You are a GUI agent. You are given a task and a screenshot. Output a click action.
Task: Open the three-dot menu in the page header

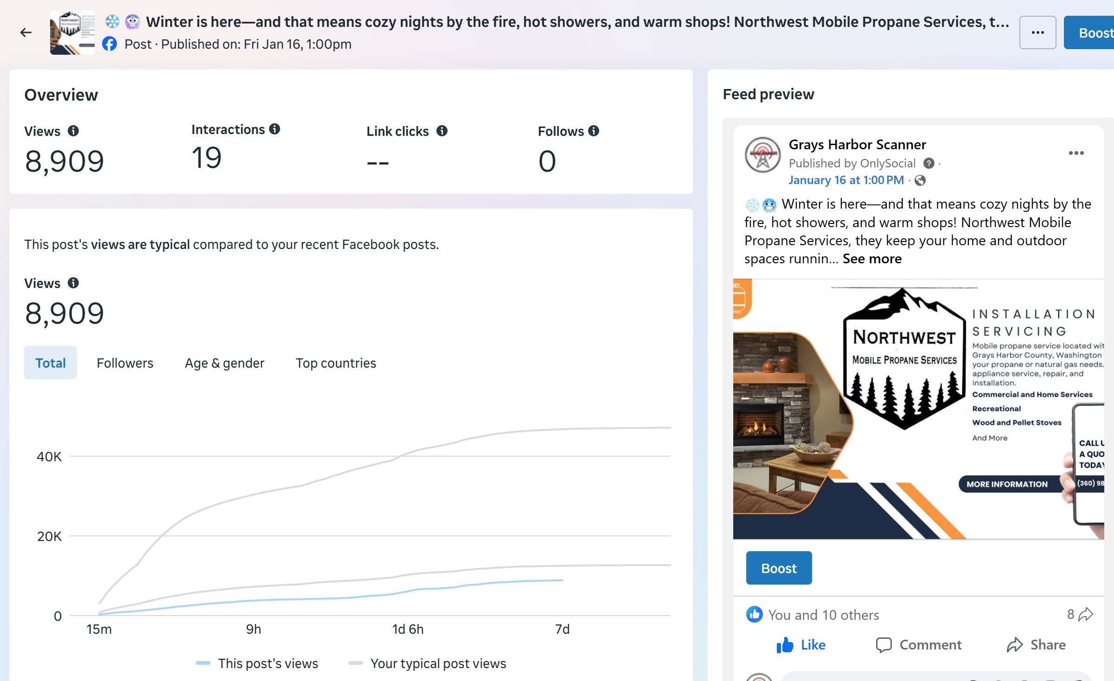[x=1037, y=32]
